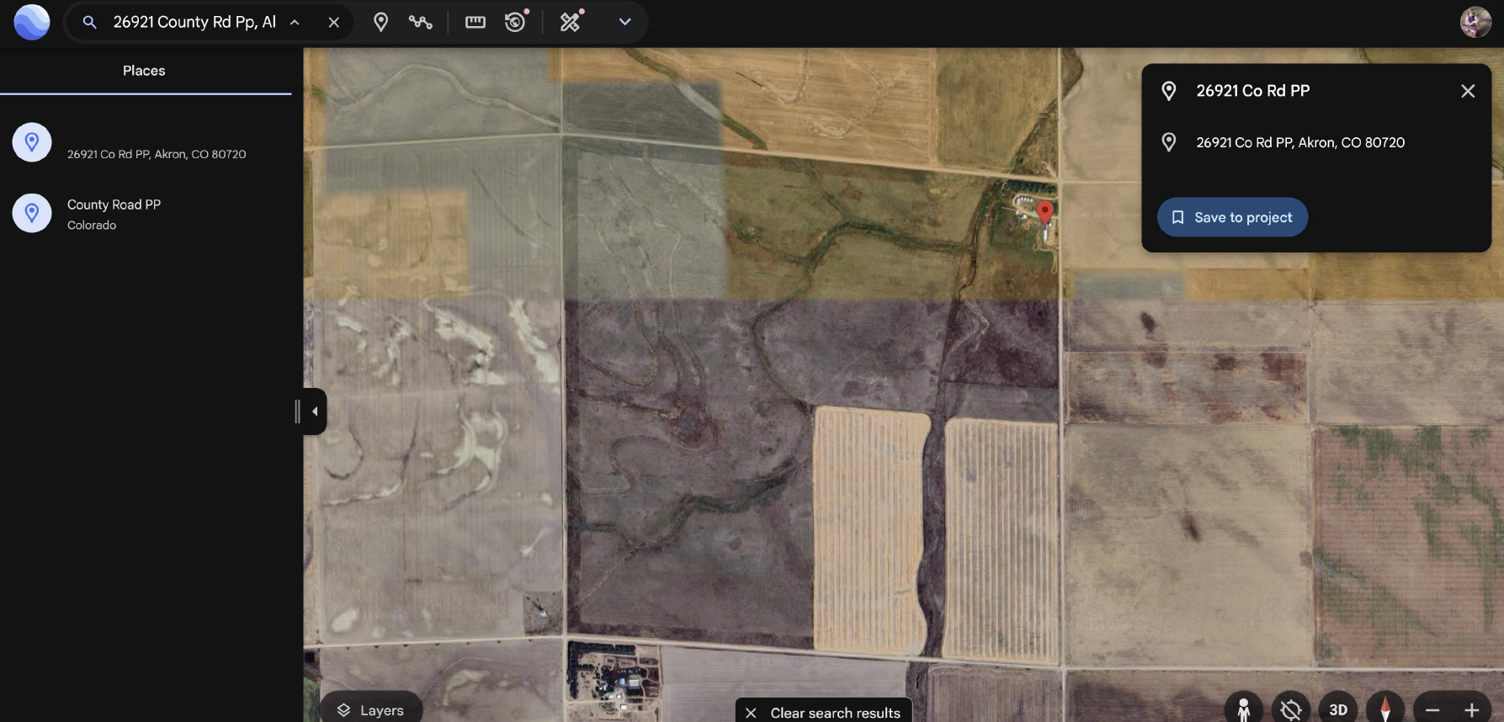This screenshot has width=1504, height=722.
Task: Select the draw path or polygon tool
Action: pyautogui.click(x=421, y=23)
